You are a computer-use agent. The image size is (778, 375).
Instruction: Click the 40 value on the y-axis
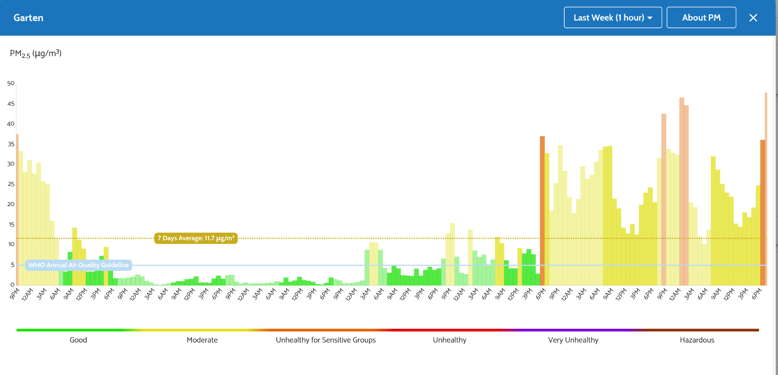click(x=11, y=124)
